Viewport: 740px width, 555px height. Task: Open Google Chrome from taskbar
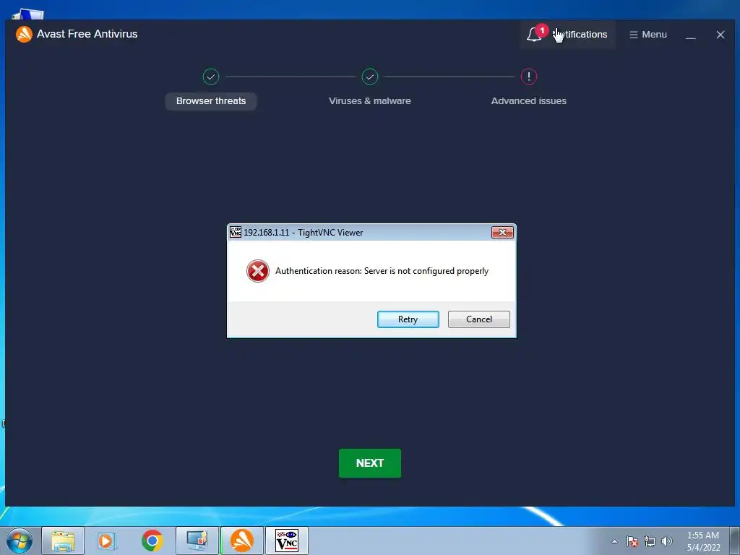pos(152,541)
